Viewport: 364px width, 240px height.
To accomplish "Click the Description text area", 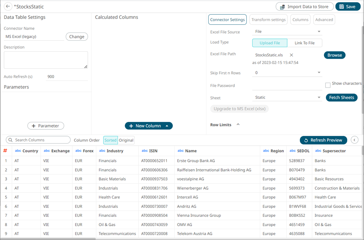I will pyautogui.click(x=46, y=60).
